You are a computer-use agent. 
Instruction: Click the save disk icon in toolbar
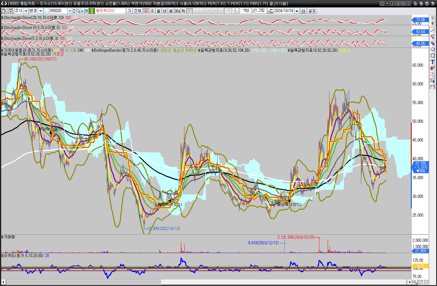pyautogui.click(x=303, y=11)
